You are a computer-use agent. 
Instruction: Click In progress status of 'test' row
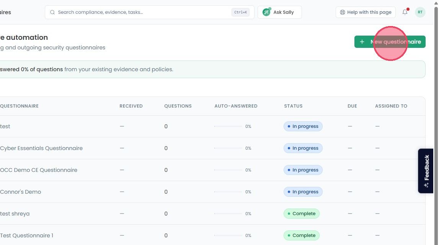coord(303,126)
